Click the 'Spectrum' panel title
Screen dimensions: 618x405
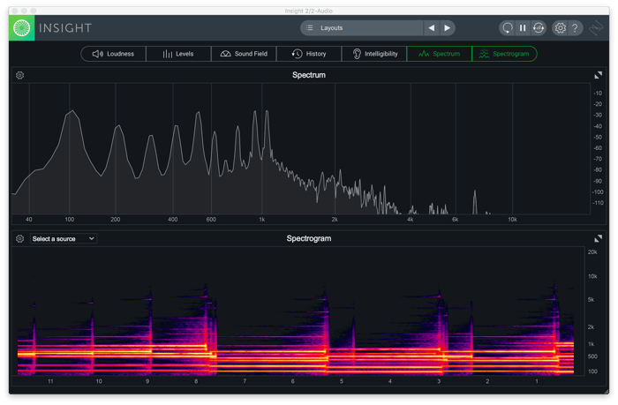point(309,75)
